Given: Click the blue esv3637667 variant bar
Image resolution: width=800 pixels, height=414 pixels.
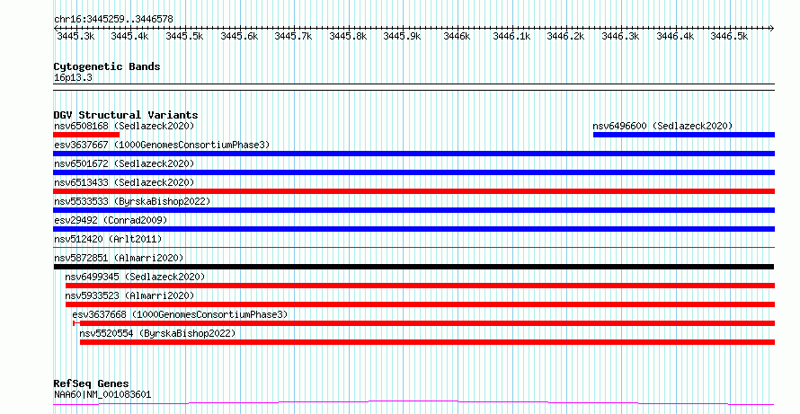Looking at the screenshot, I should tap(413, 154).
